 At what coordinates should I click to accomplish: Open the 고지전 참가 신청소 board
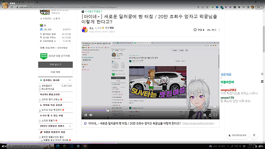pos(51,100)
